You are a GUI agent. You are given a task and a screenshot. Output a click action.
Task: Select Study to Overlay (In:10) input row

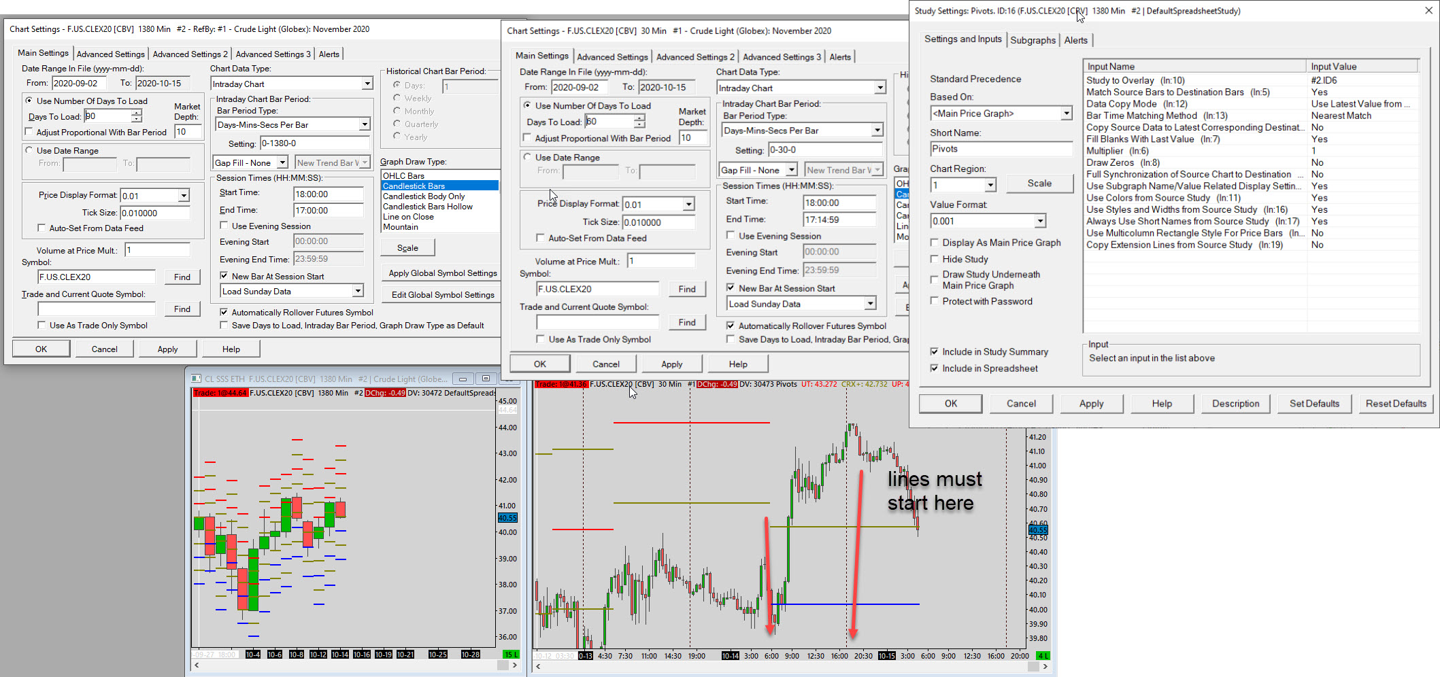coord(1252,80)
